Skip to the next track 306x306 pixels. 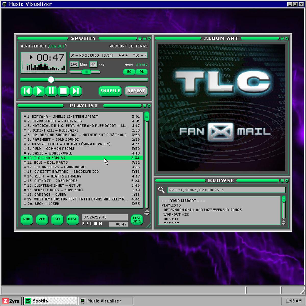[76, 91]
